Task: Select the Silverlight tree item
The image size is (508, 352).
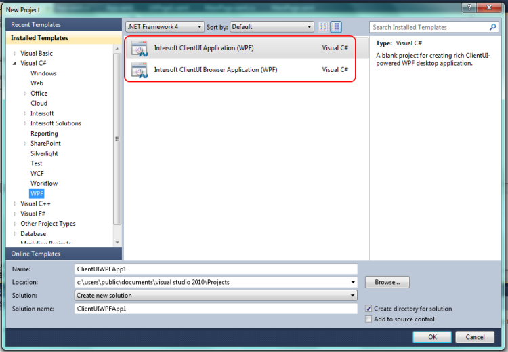Action: [x=44, y=154]
